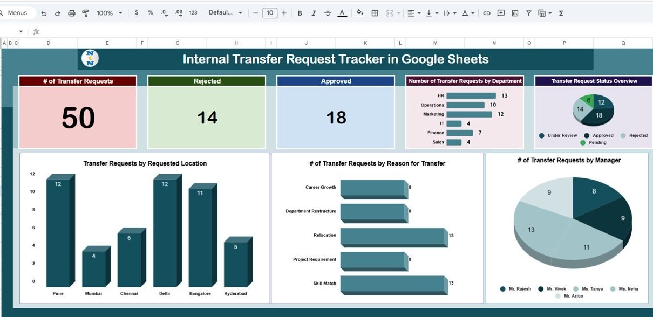Toggle strikethrough formatting
653x317 pixels.
pyautogui.click(x=328, y=13)
